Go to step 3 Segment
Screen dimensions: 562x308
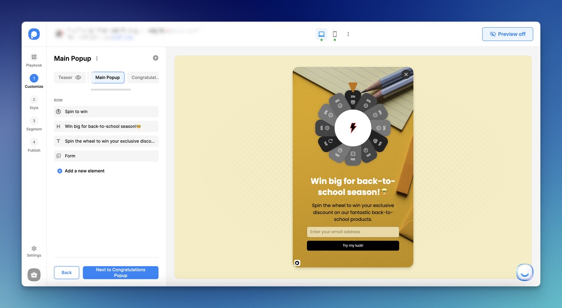[x=34, y=124]
